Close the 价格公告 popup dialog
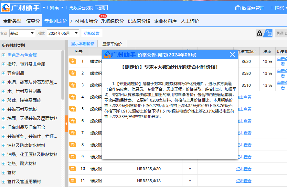Screen dimensions: 287x187 [x=232, y=54]
